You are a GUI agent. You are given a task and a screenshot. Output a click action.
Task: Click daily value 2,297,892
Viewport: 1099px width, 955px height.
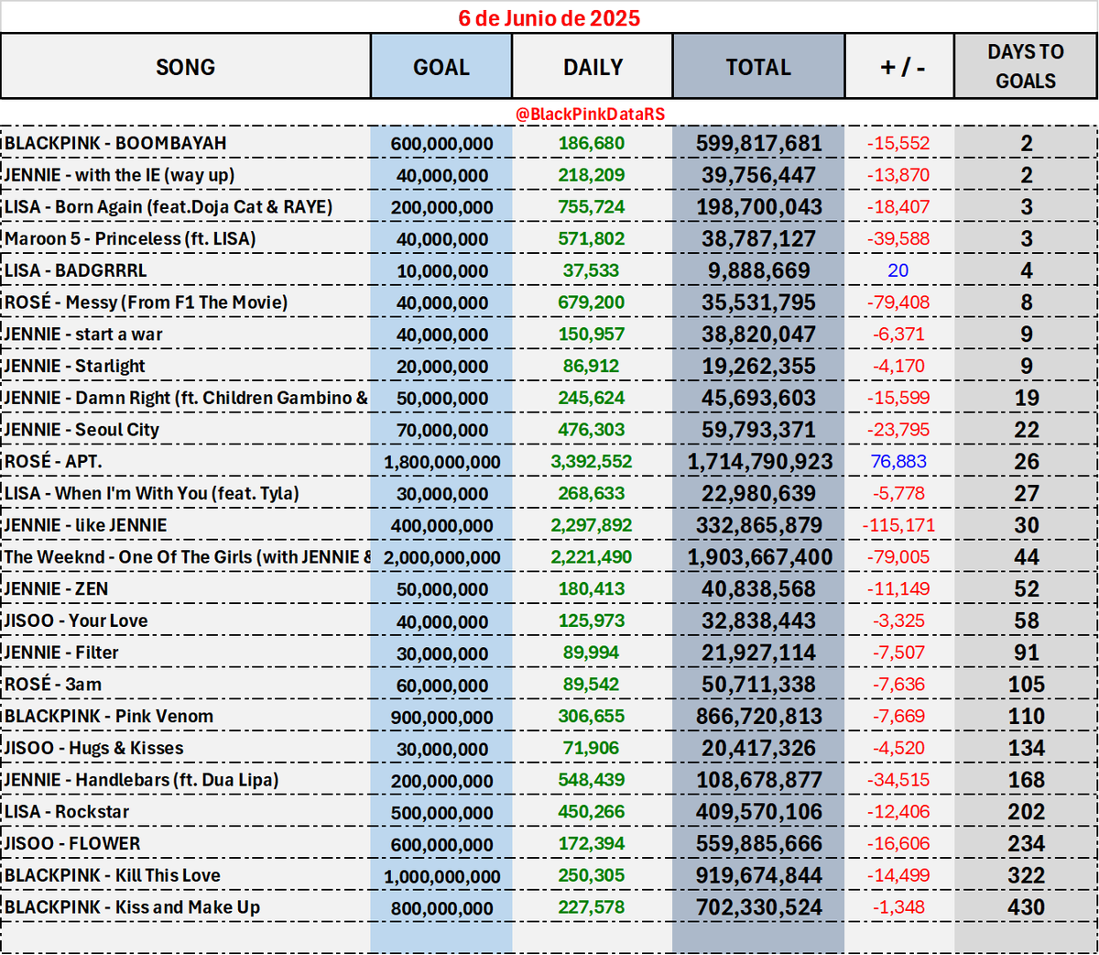click(x=592, y=525)
